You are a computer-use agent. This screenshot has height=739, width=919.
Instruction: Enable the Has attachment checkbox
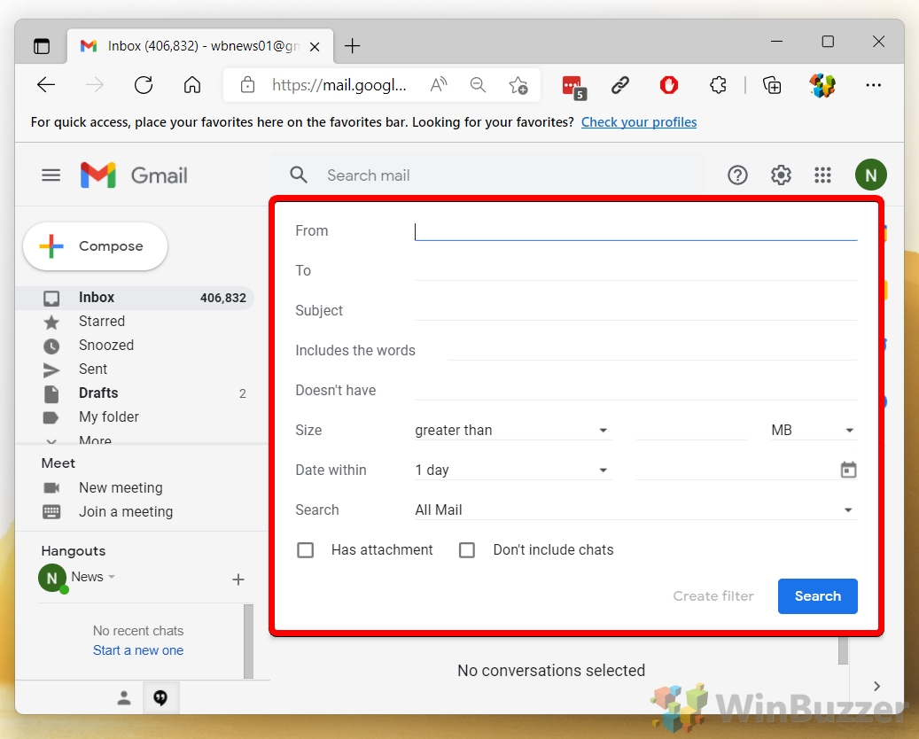tap(306, 550)
